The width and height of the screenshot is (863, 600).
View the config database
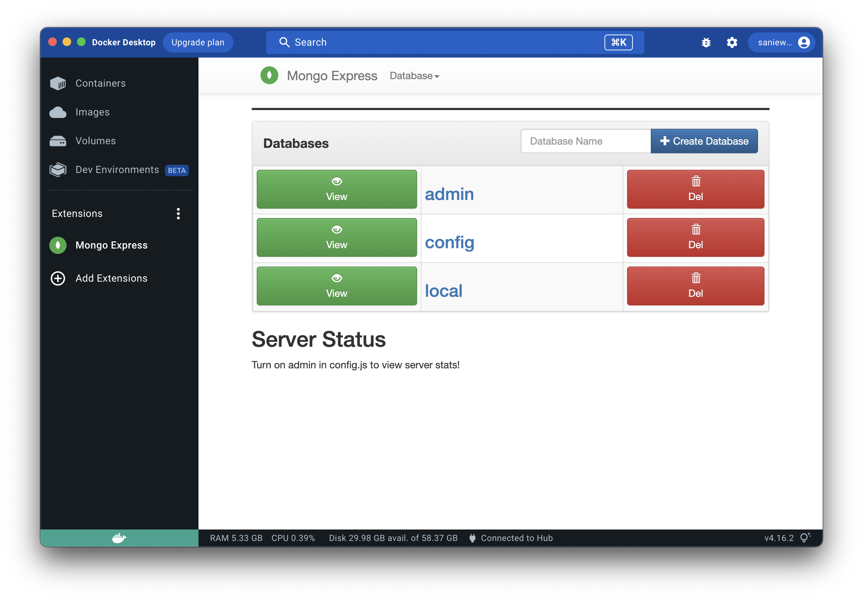click(337, 238)
